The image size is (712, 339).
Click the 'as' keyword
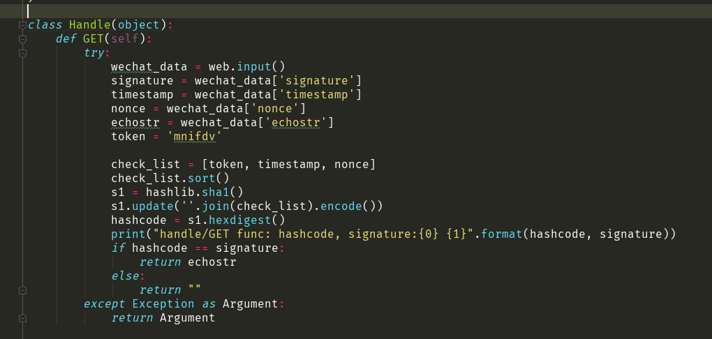click(209, 303)
